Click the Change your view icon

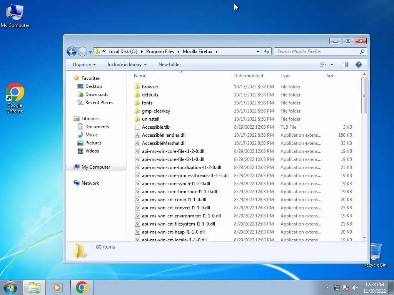[323, 65]
